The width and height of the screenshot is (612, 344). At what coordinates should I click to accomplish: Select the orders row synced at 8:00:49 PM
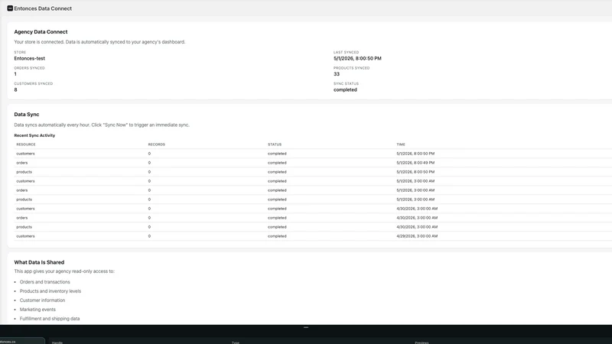click(x=313, y=163)
